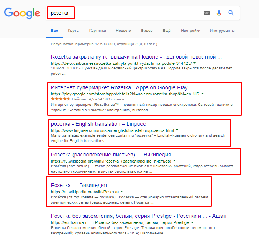
Task: Expand the Ещё menu
Action: click(x=167, y=31)
